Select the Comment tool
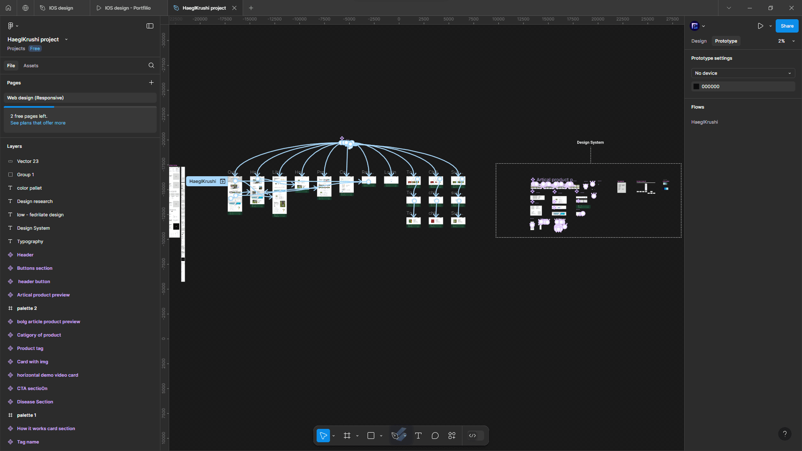Image resolution: width=802 pixels, height=451 pixels. click(435, 436)
